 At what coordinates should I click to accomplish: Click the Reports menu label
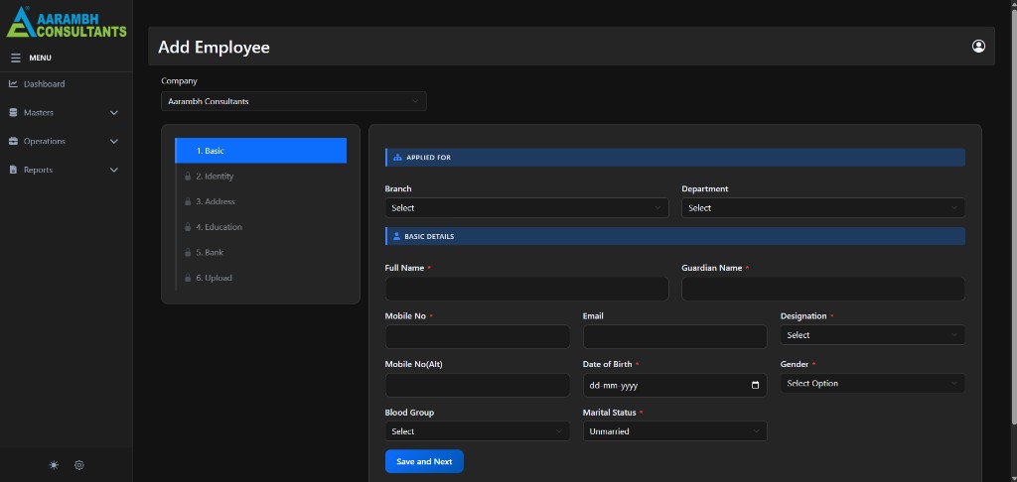tap(39, 170)
